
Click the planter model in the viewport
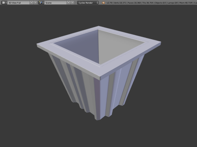pyautogui.click(x=99, y=73)
